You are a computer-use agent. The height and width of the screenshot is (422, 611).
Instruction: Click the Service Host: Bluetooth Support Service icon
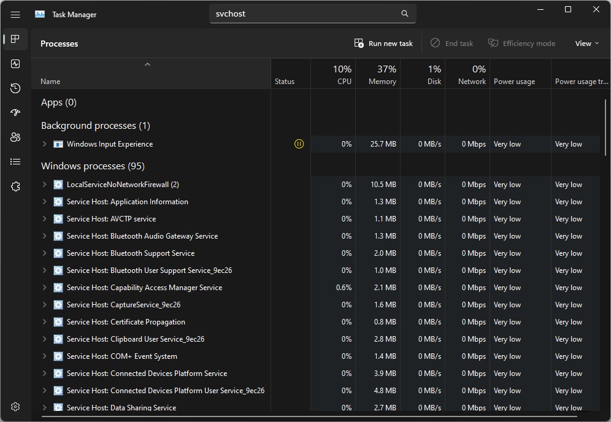tap(58, 253)
